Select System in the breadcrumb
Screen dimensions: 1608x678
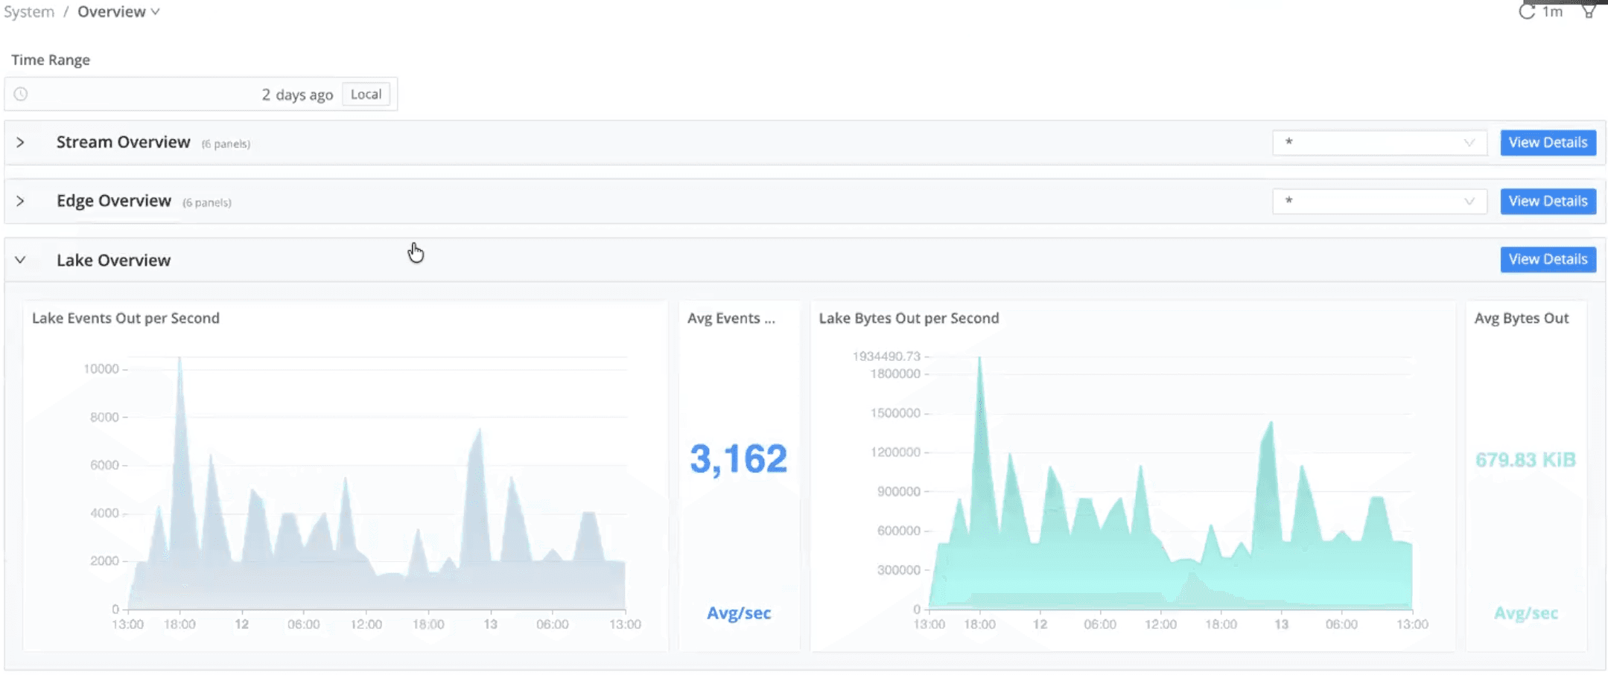coord(28,11)
